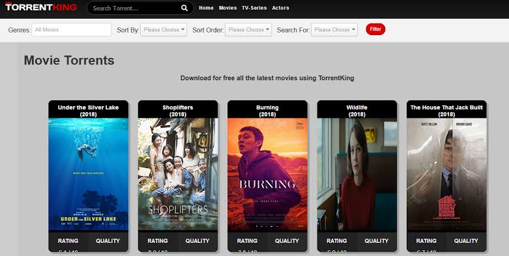The width and height of the screenshot is (509, 256).
Task: Open the Wildlife movie poster
Action: 357,175
